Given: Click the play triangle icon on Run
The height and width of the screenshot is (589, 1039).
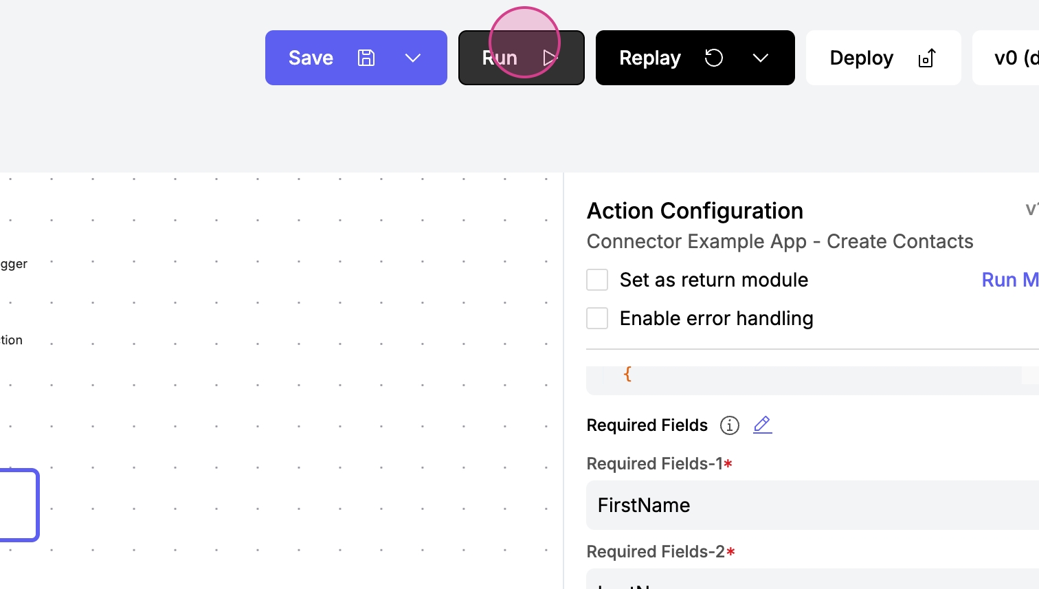Looking at the screenshot, I should [549, 58].
